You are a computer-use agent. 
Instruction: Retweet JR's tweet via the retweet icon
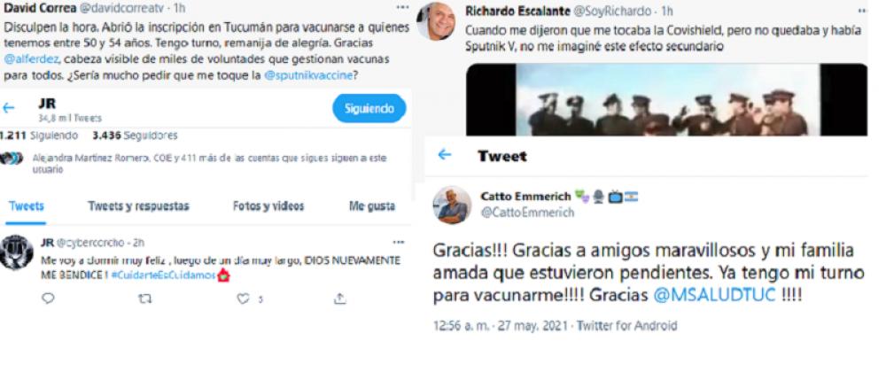(x=145, y=299)
